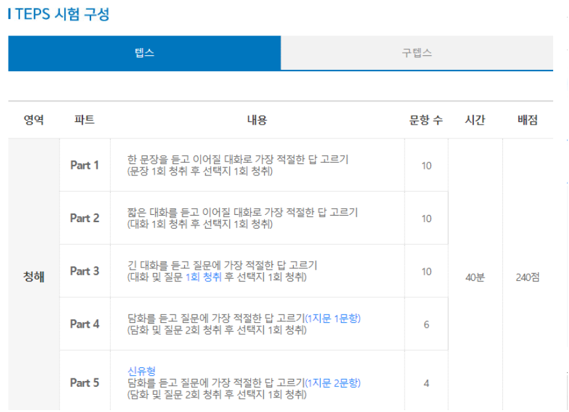
Task: Click question count 4 in Part 5 row
Action: pos(426,384)
